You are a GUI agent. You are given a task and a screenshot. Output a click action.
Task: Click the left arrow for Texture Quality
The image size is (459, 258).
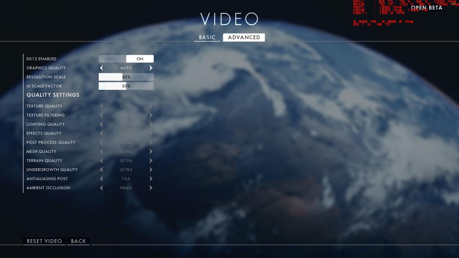(x=101, y=106)
